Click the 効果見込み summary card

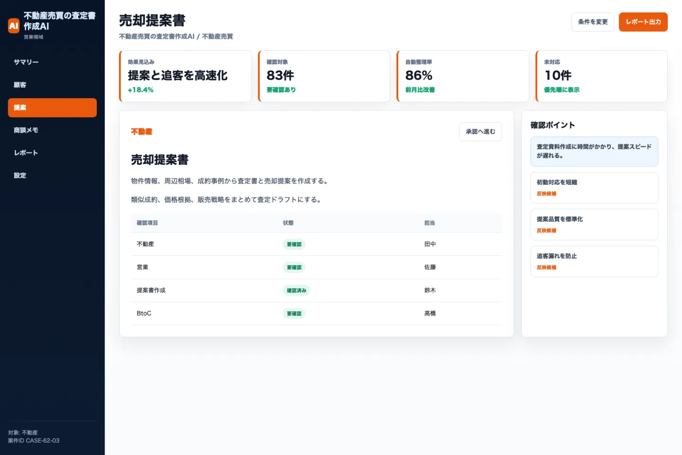pyautogui.click(x=185, y=76)
